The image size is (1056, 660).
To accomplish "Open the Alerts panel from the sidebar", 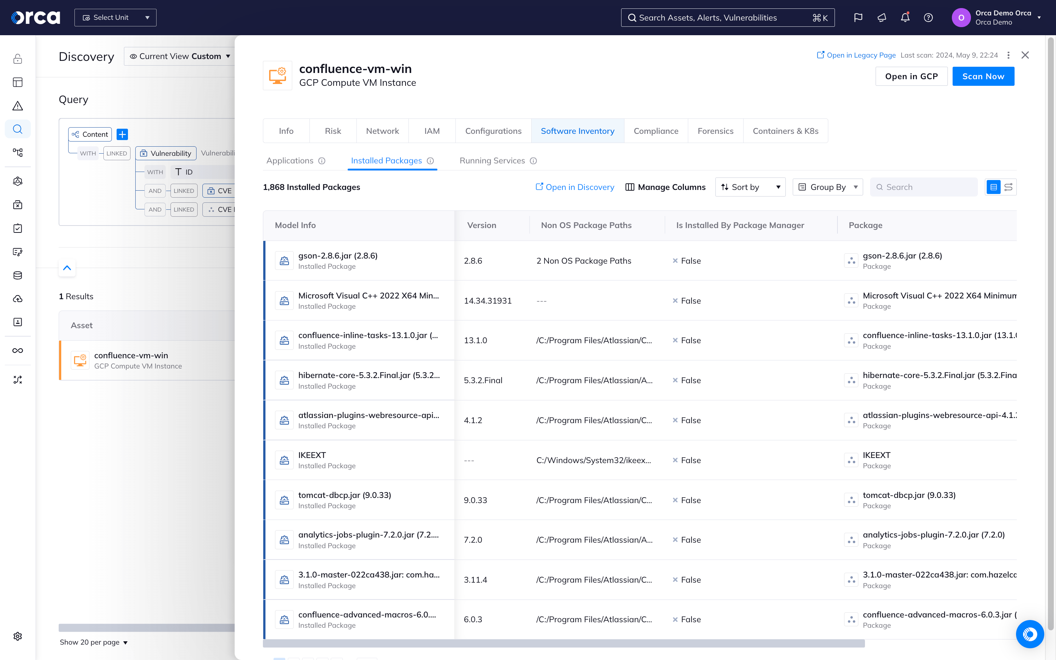I will click(18, 106).
